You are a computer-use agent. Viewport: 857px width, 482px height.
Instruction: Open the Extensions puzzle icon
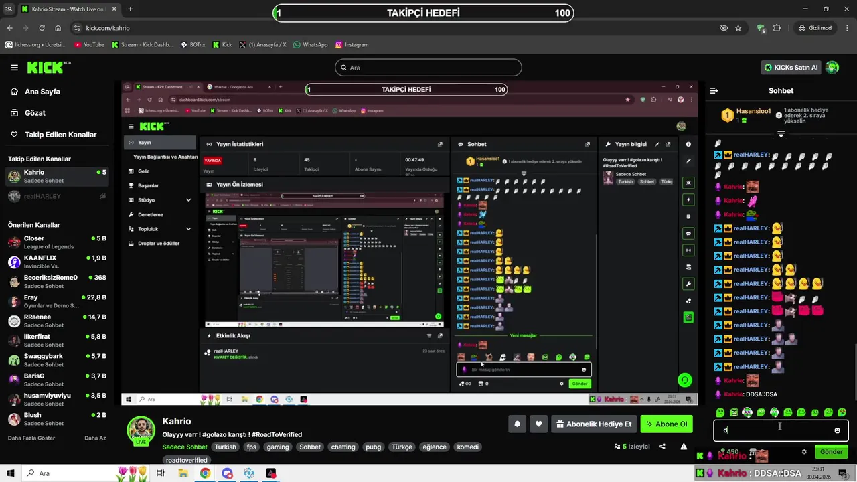click(777, 28)
